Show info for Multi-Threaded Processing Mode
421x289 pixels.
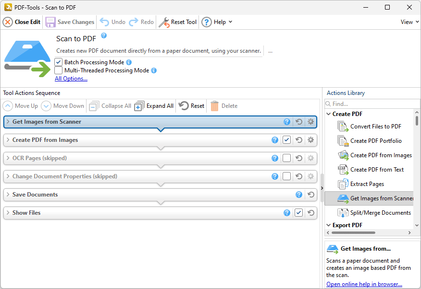154,70
